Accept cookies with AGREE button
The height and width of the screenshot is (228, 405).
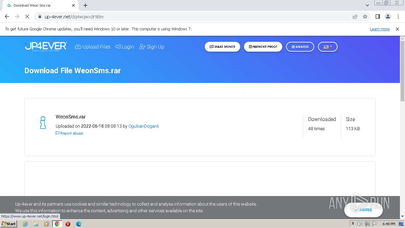[x=364, y=210]
